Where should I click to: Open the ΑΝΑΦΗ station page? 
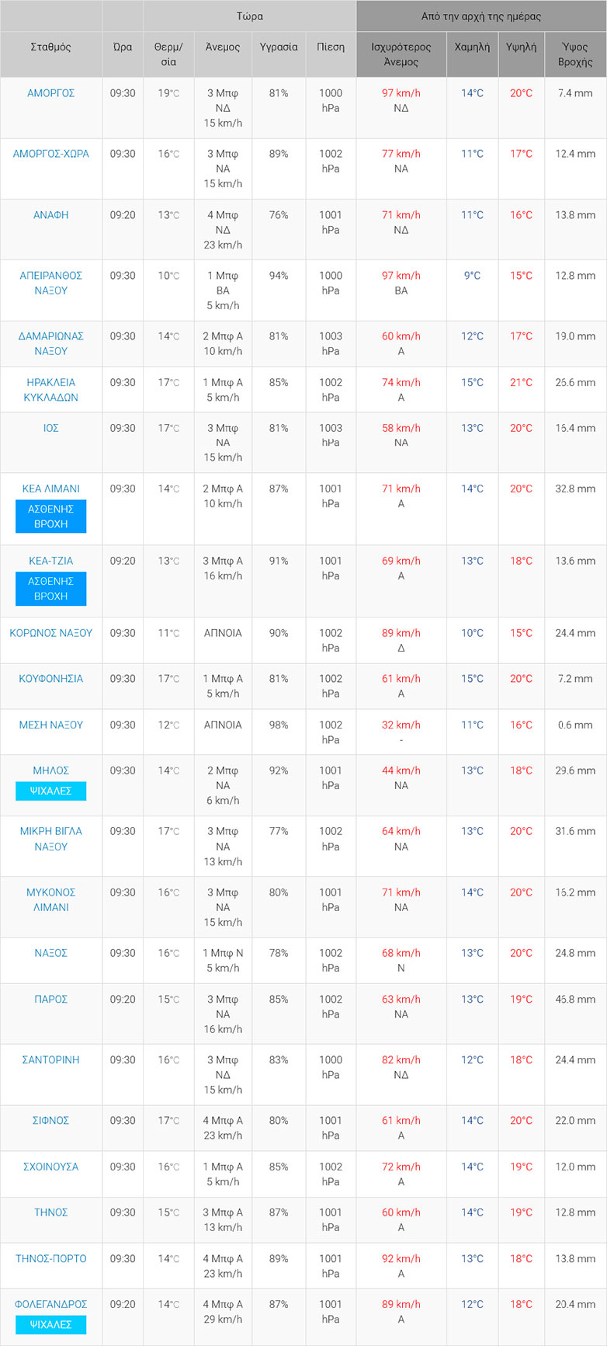pyautogui.click(x=50, y=215)
